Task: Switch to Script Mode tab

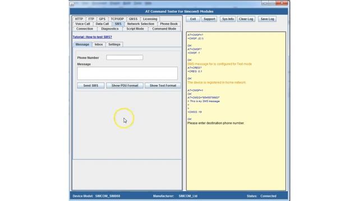Action: coord(135,29)
